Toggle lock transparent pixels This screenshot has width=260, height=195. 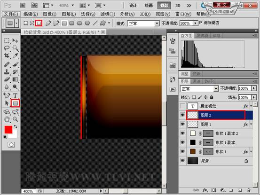194,97
